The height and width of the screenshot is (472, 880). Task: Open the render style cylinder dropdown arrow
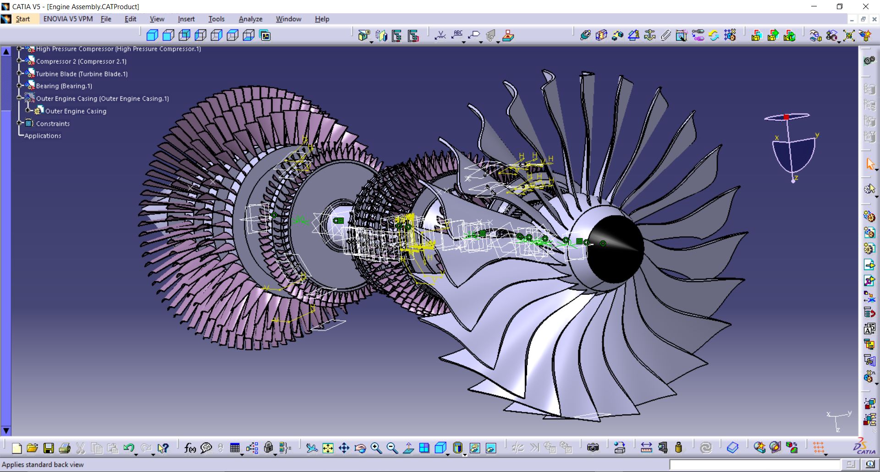(x=465, y=455)
